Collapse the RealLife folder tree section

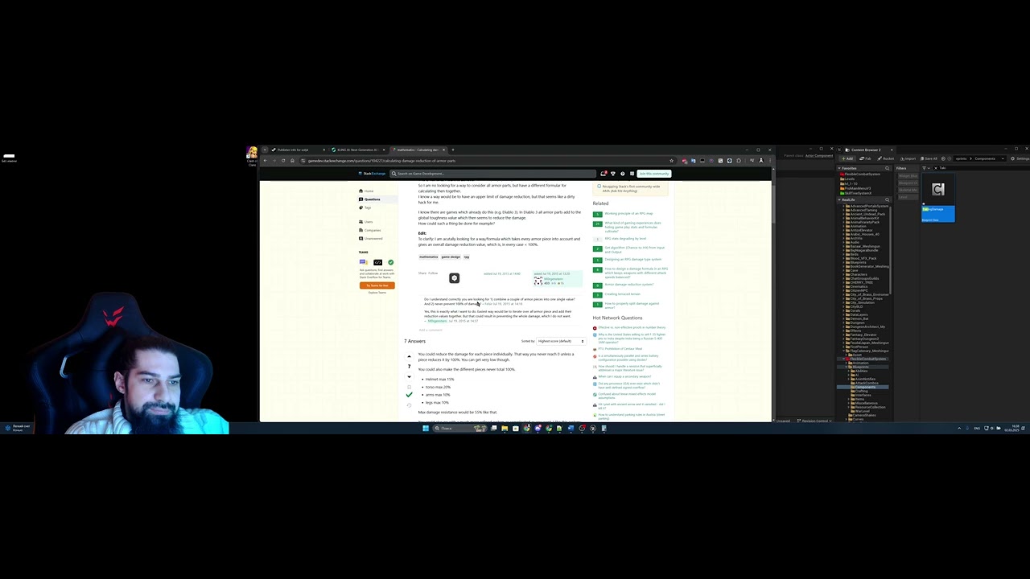coord(839,199)
